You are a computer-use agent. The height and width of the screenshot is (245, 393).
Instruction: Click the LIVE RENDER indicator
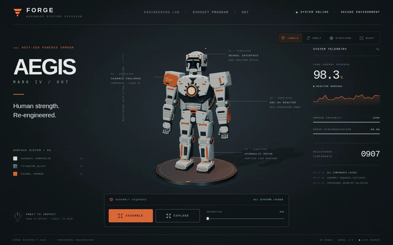pos(369,240)
